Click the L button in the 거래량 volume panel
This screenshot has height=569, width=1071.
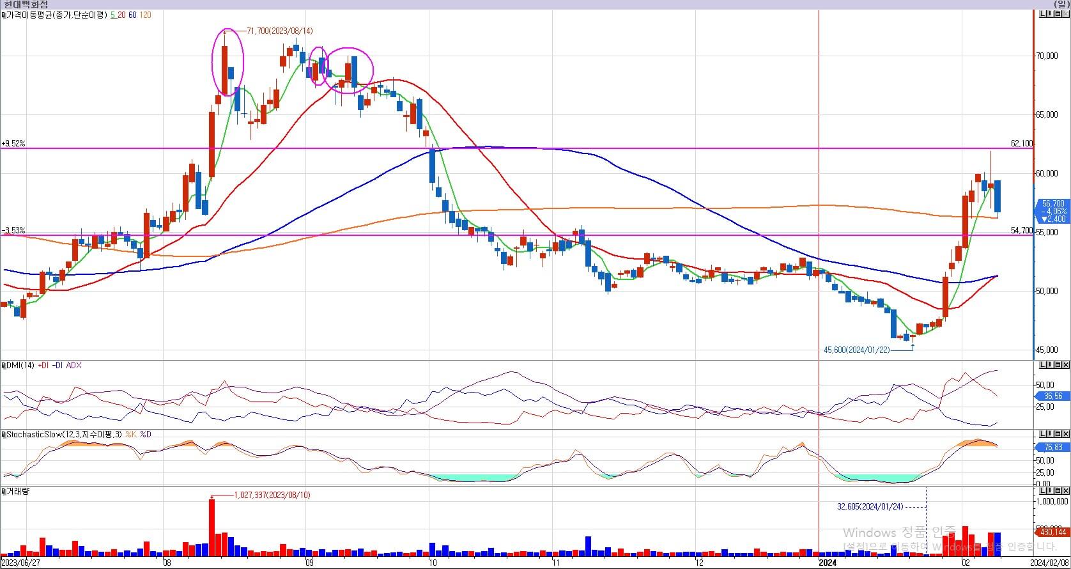(x=1043, y=490)
